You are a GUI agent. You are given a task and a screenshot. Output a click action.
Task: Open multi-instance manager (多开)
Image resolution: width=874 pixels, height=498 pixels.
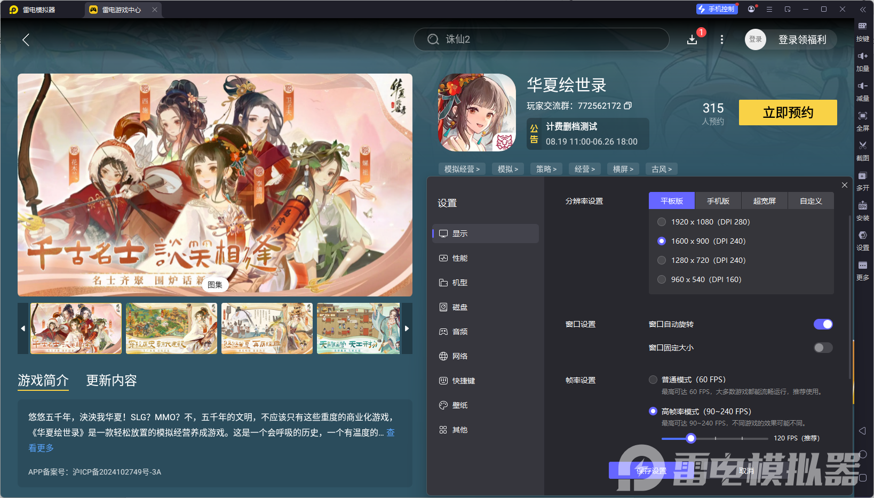pyautogui.click(x=863, y=181)
